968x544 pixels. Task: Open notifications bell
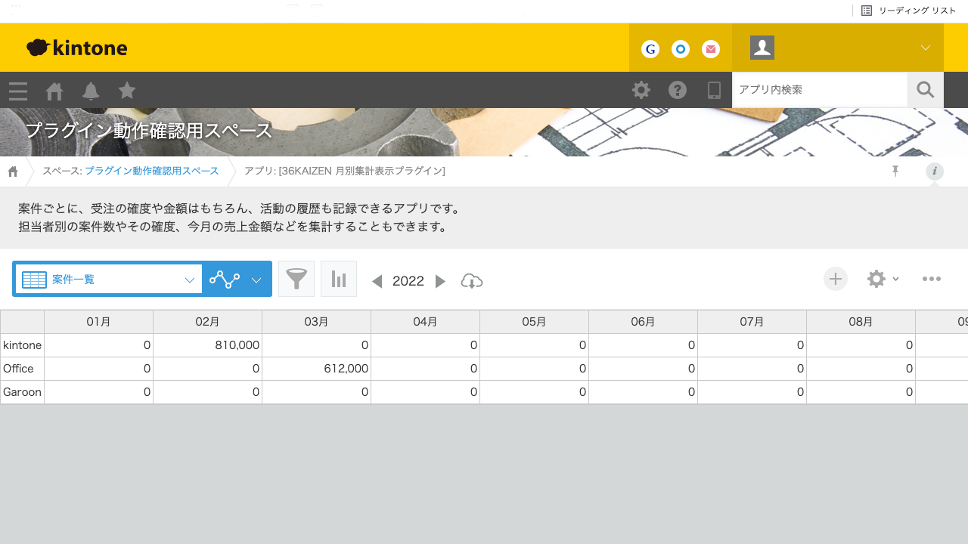91,91
